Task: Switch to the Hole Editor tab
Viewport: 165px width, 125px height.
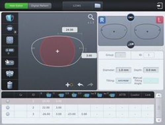Action: pyautogui.click(x=16, y=6)
